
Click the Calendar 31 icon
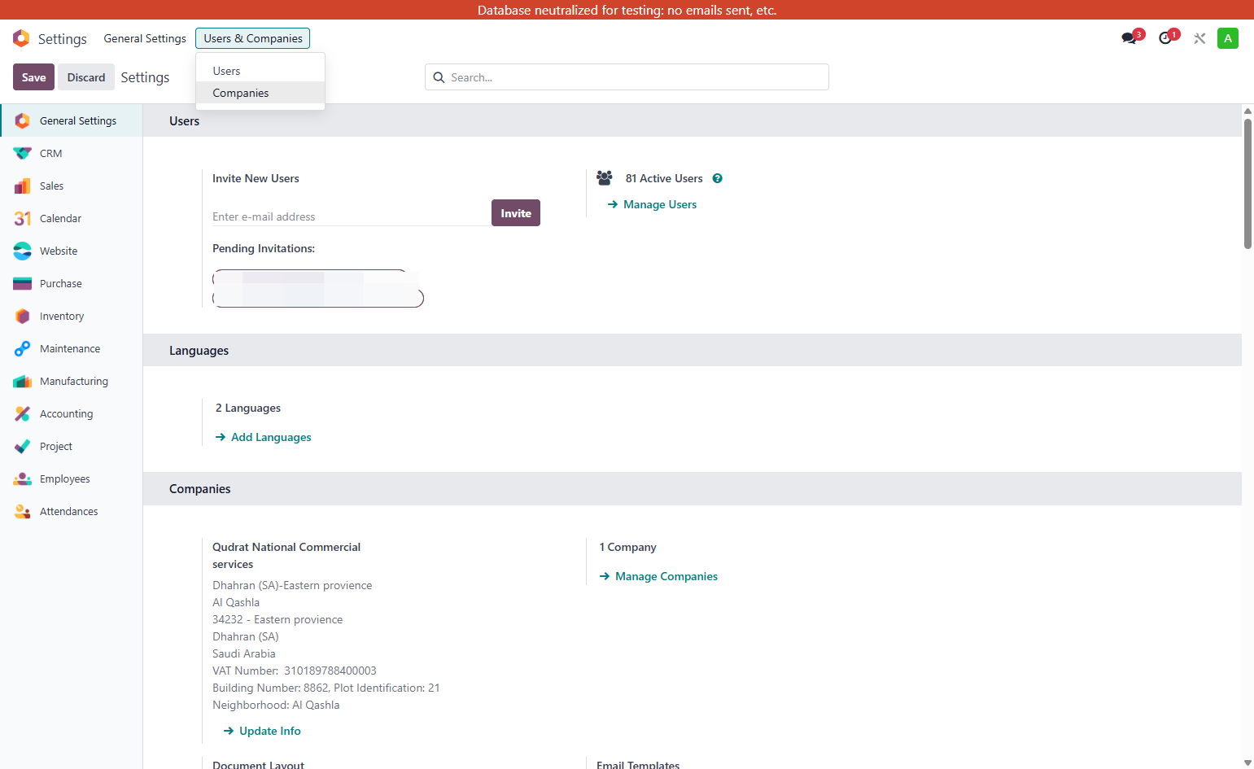point(23,218)
